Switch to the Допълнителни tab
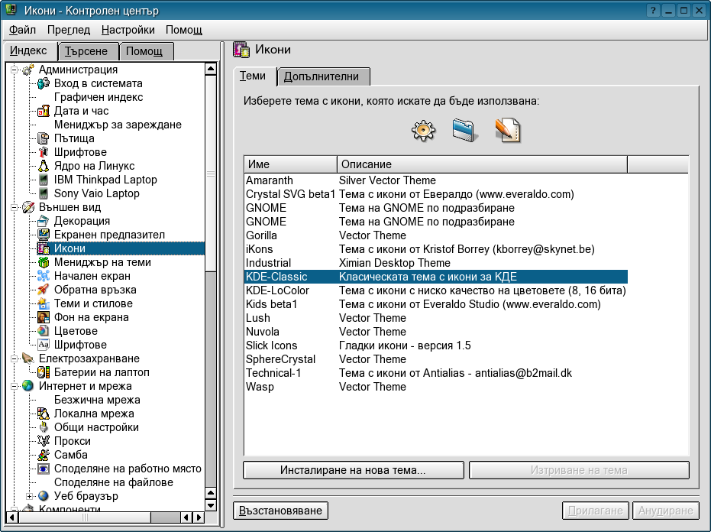Image resolution: width=711 pixels, height=532 pixels. tap(325, 76)
